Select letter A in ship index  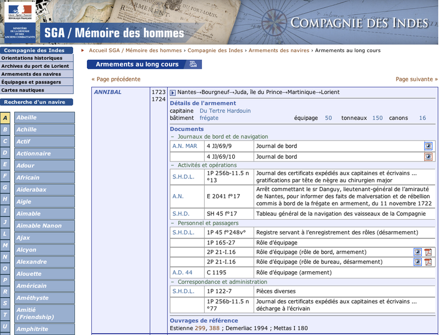click(5, 118)
